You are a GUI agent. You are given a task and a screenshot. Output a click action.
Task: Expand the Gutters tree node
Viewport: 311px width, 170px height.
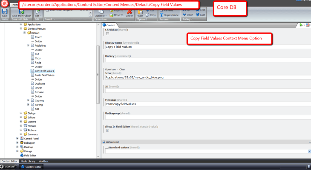coord(21,121)
